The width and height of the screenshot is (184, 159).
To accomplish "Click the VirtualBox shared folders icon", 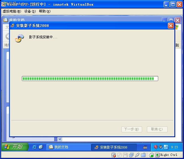I will tap(143, 155).
